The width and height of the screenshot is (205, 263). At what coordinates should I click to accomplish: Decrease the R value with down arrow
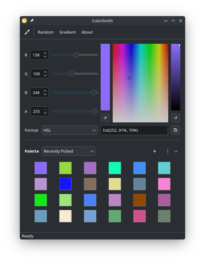pos(45,57)
